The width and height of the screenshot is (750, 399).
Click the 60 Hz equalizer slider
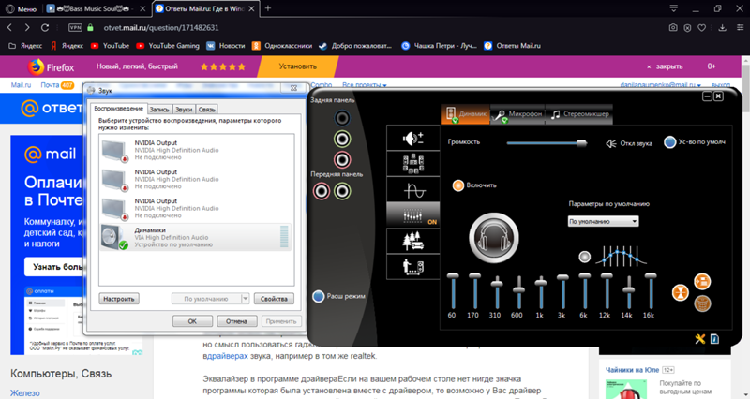pos(453,291)
